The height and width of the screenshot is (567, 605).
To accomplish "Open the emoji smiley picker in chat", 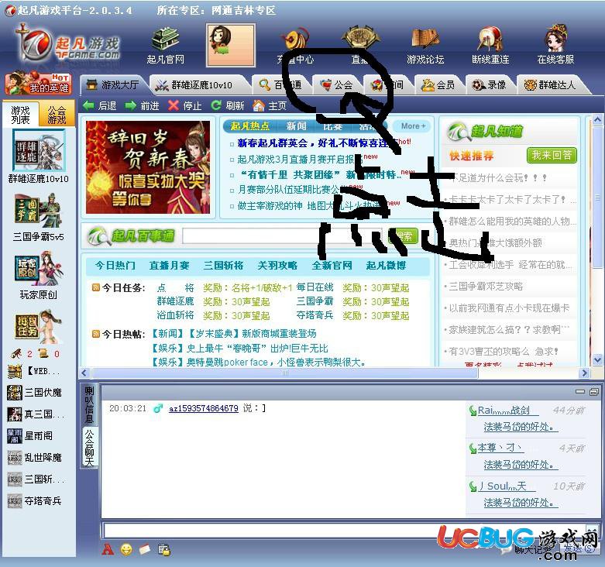I will pos(126,549).
